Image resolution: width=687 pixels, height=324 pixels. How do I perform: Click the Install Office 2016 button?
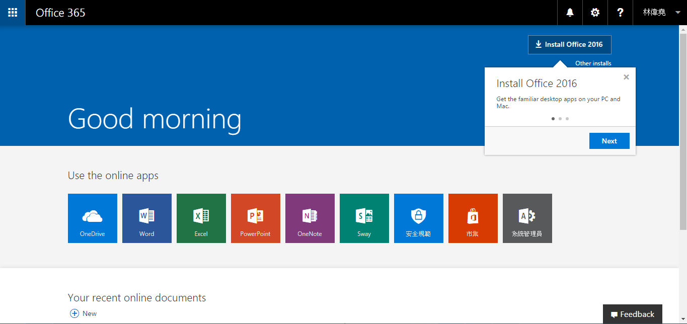(569, 44)
